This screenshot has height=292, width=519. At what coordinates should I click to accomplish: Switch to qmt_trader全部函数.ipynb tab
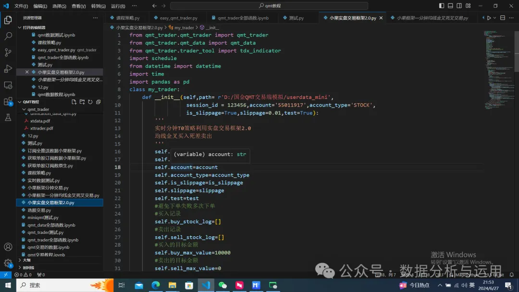click(x=243, y=18)
